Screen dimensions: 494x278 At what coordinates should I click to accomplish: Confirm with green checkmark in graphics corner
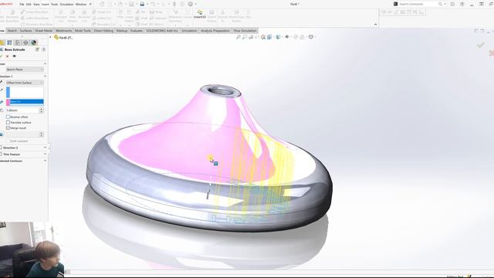point(480,46)
